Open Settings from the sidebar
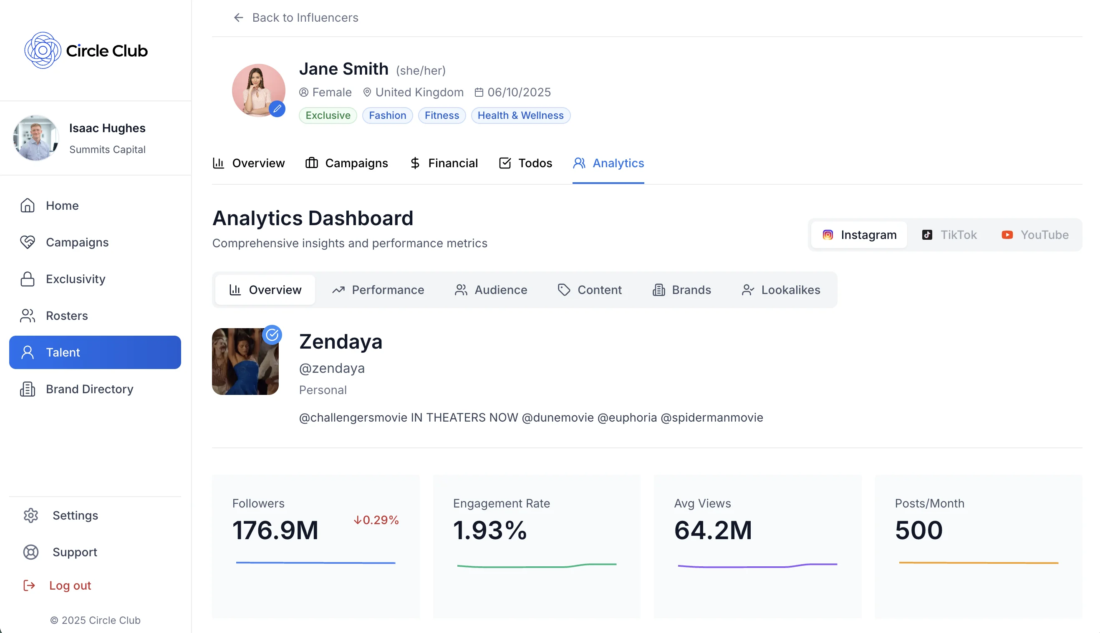The image size is (1100, 633). [74, 515]
